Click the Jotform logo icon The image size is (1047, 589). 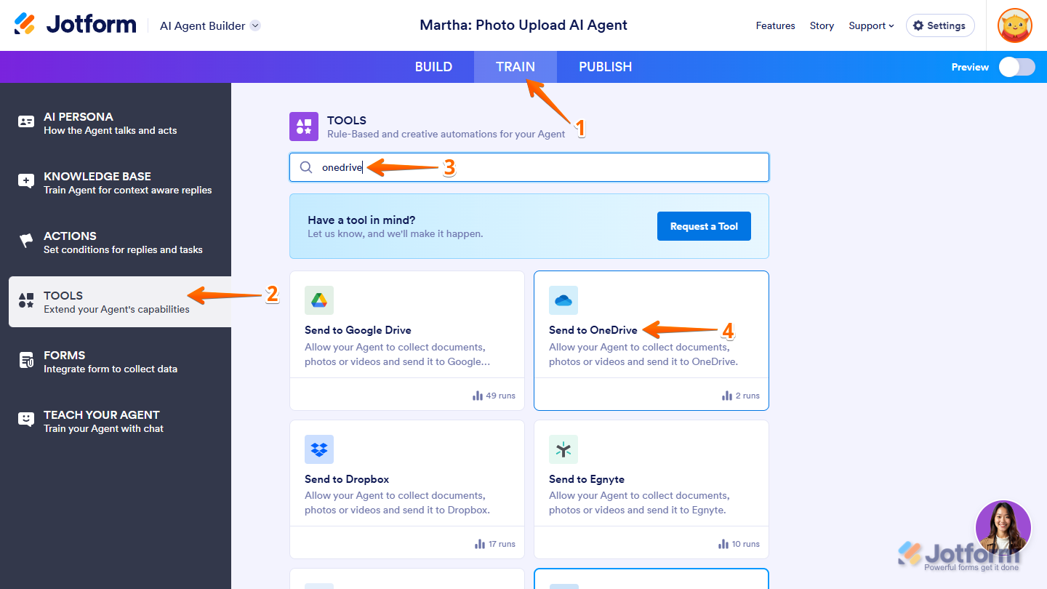click(25, 24)
